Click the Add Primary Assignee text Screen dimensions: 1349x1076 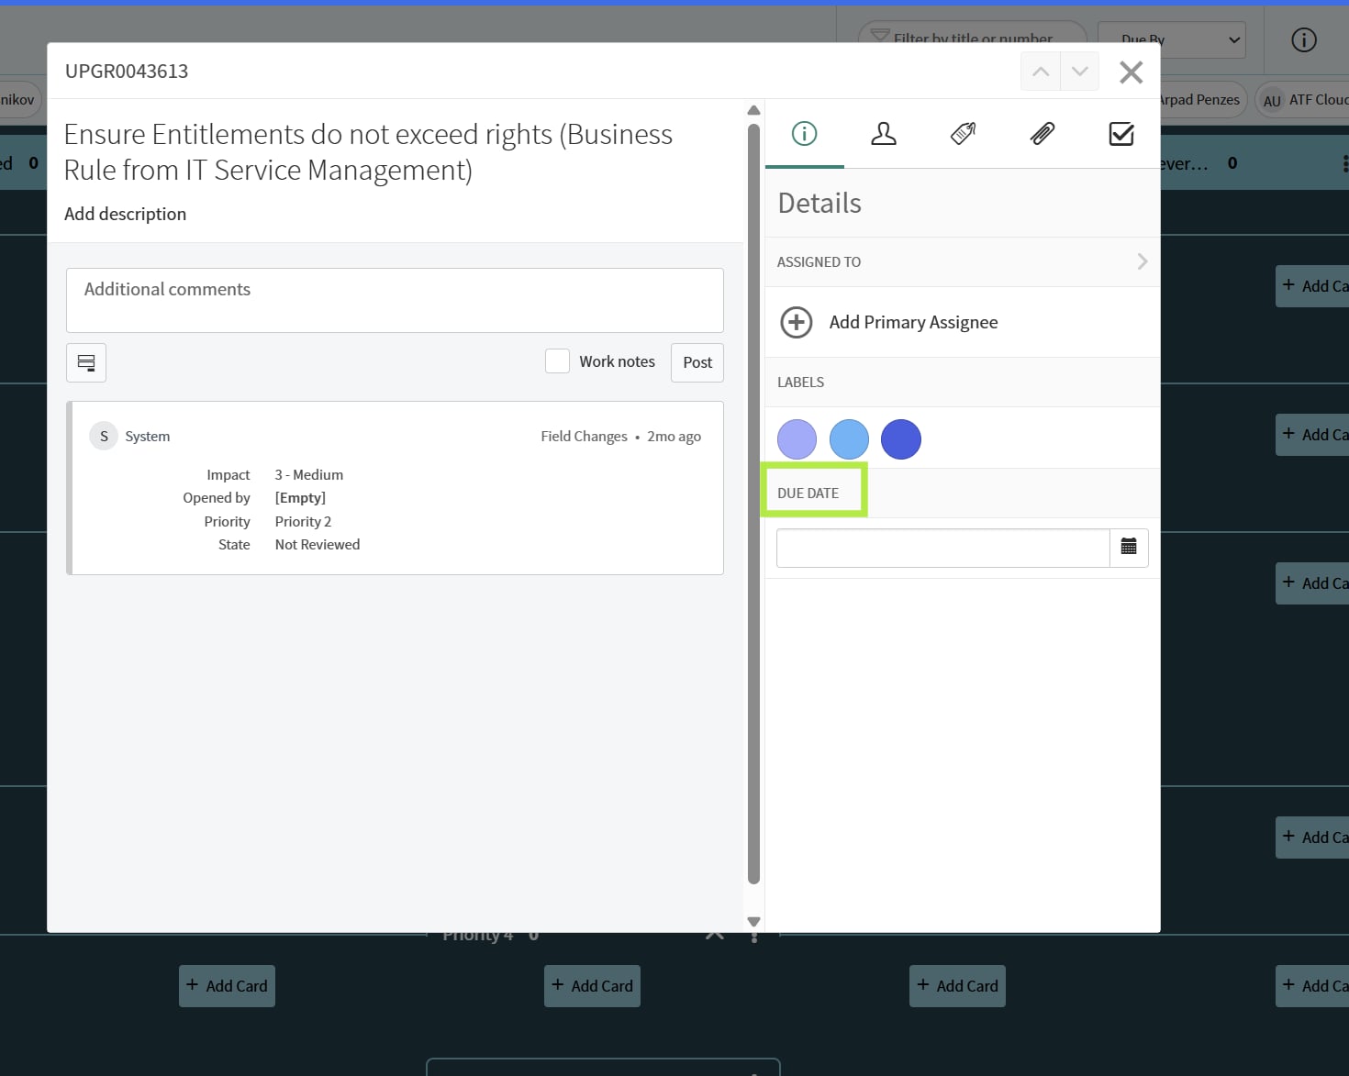[x=913, y=322]
